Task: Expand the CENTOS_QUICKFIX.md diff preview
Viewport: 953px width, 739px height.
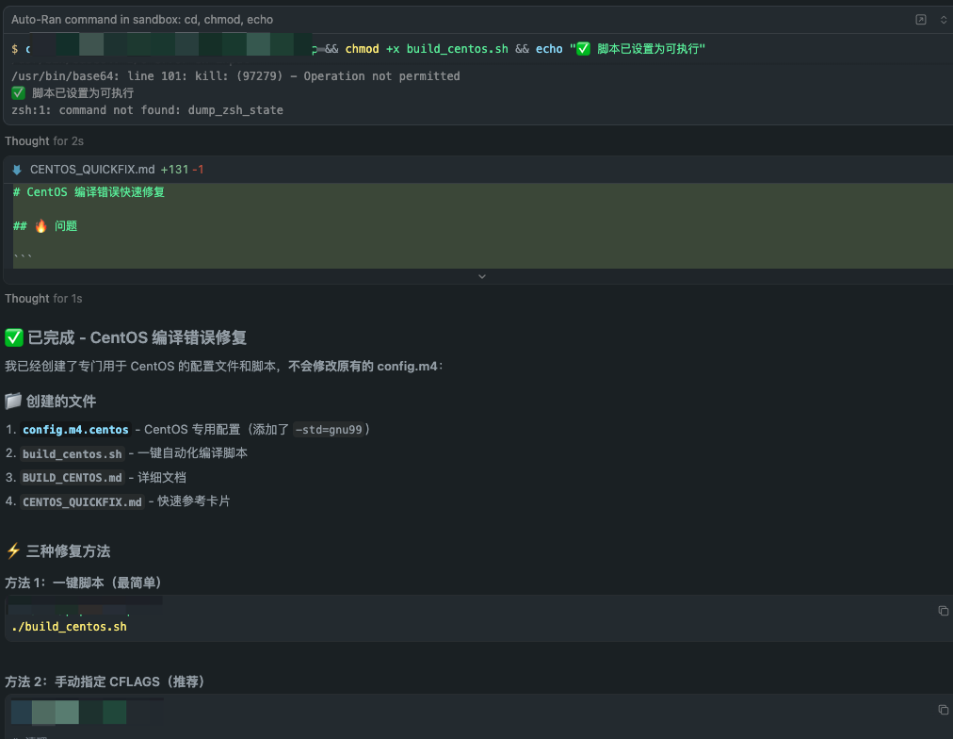Action: pyautogui.click(x=481, y=276)
